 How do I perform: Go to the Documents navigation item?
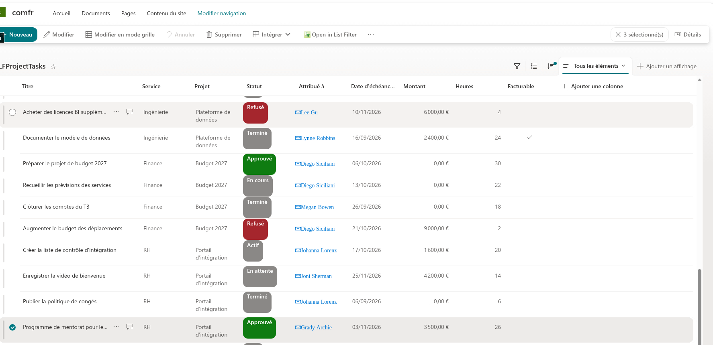(96, 13)
